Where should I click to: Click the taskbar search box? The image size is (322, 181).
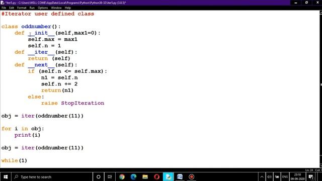(x=52, y=176)
